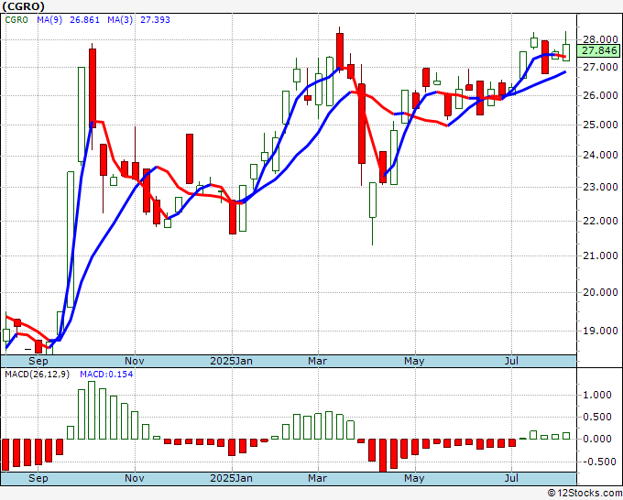Click Sep on the MACD panel time axis
623x500 pixels.
click(38, 478)
